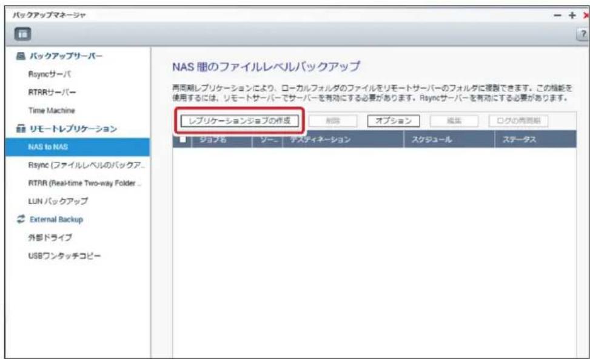Viewport: 590px width, 359px height.
Task: Expand External Backup section label
Action: (56, 219)
